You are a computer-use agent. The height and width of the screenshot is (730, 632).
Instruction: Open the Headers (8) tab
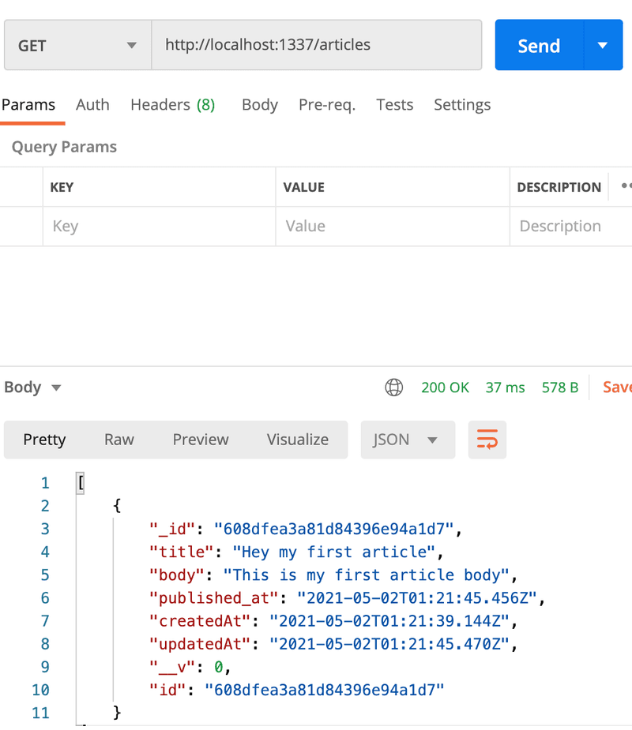pos(172,105)
